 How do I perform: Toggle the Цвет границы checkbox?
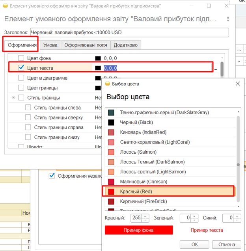coord(21,87)
